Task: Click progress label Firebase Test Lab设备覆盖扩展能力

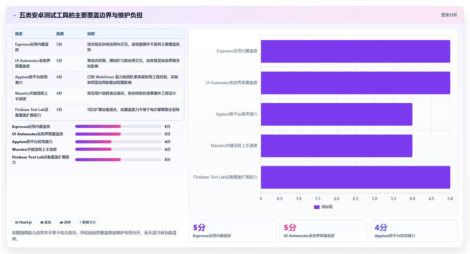Action: click(41, 160)
